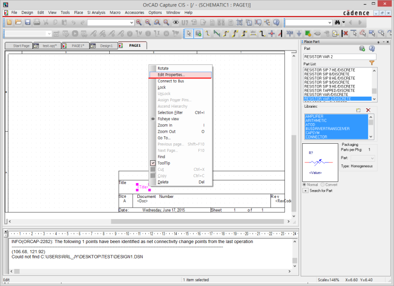Click the Help question mark toolbar icon
Screen dimensions: 394x286
pyautogui.click(x=276, y=22)
